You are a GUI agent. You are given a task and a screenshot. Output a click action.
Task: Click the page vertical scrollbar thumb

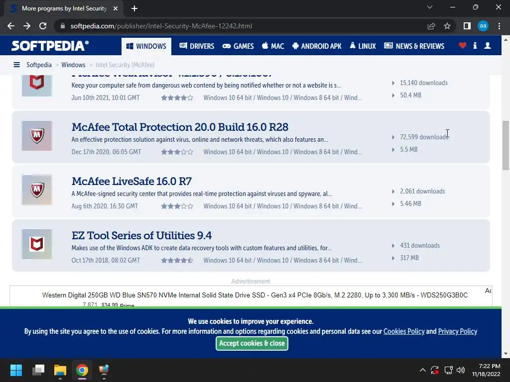(x=506, y=145)
